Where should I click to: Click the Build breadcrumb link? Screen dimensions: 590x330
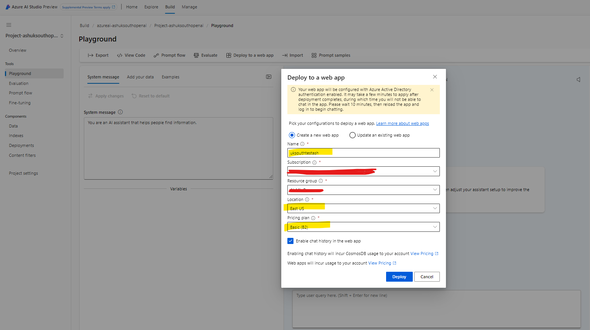[x=84, y=26]
